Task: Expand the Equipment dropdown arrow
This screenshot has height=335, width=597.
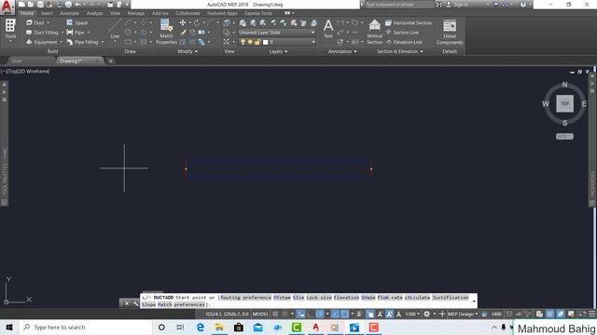Action: [x=61, y=42]
